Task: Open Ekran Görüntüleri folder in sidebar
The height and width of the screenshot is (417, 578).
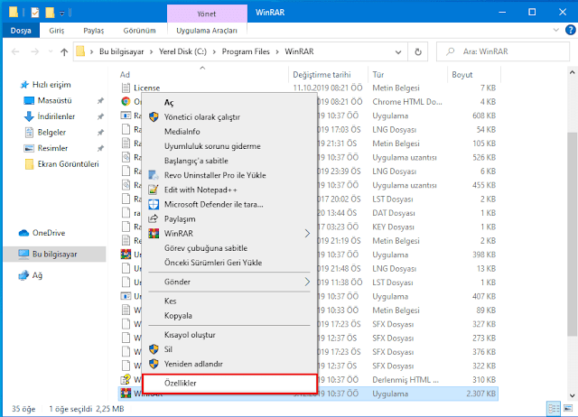Action: tap(69, 164)
